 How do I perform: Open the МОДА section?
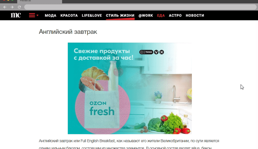51,15
